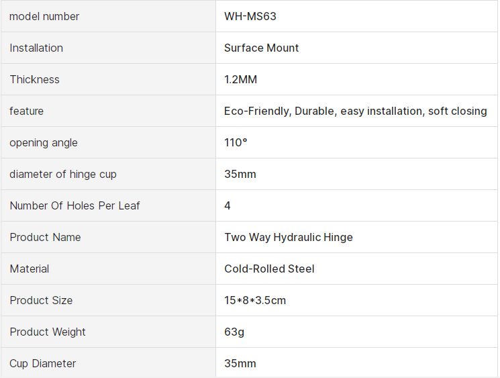Select the holes-per-leaf value 4

pyautogui.click(x=228, y=205)
